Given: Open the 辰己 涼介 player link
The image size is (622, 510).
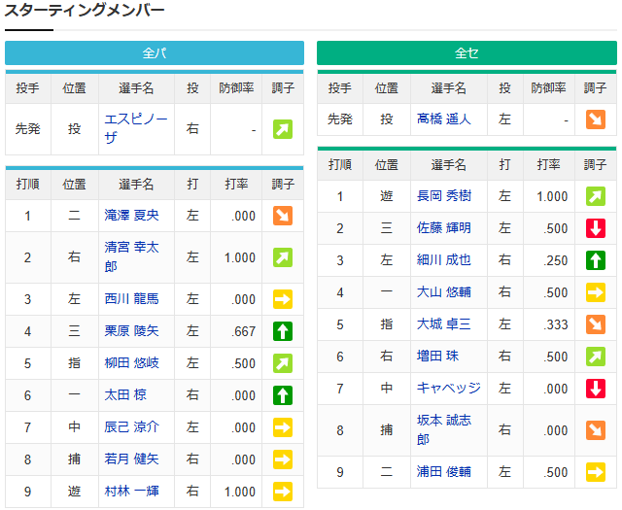Looking at the screenshot, I should 131,427.
